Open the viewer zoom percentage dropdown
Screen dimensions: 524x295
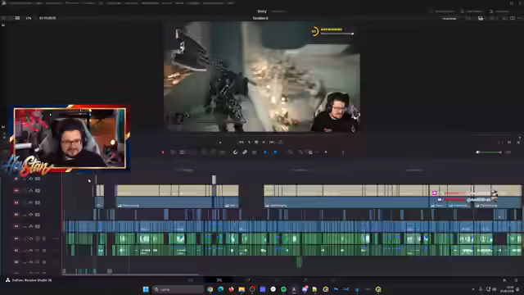coord(29,18)
